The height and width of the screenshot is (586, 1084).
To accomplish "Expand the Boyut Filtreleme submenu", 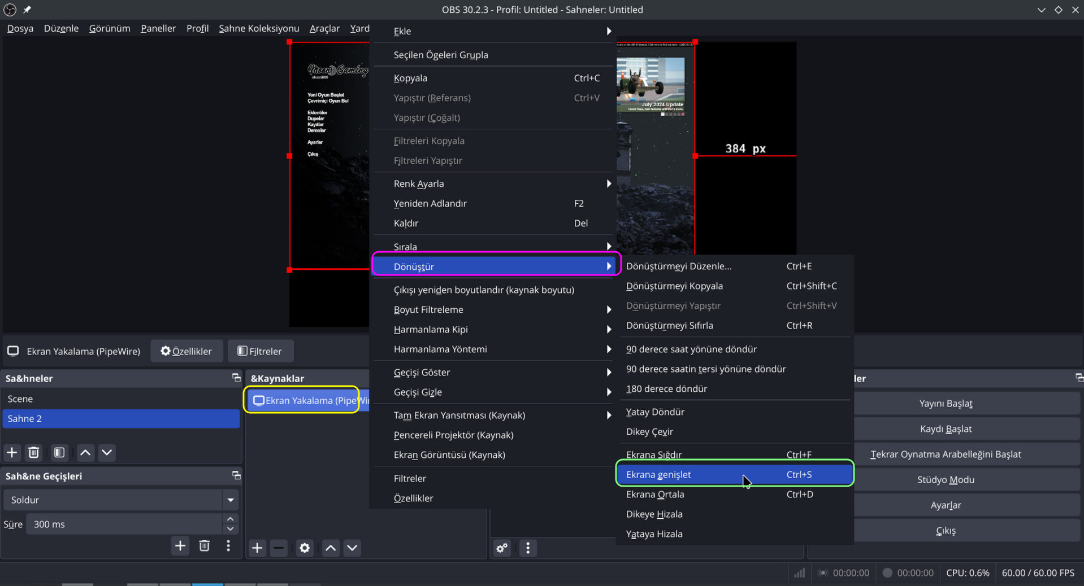I will click(x=492, y=309).
